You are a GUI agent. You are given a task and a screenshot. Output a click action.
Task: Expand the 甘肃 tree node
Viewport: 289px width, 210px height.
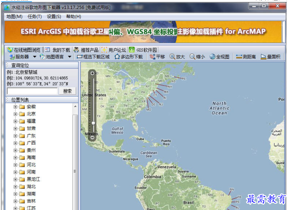coord(15,129)
